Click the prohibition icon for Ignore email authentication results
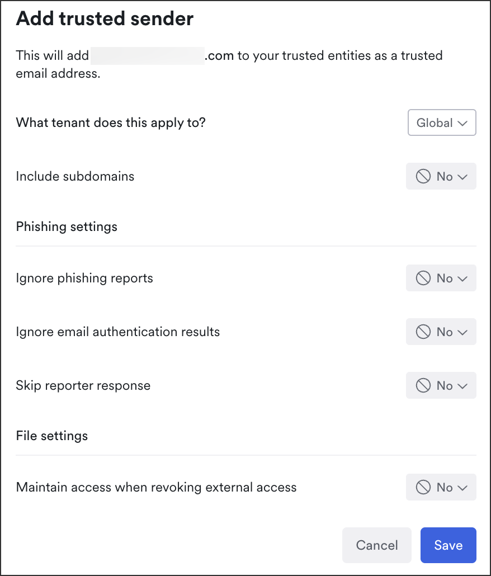Image resolution: width=491 pixels, height=576 pixels. (423, 332)
